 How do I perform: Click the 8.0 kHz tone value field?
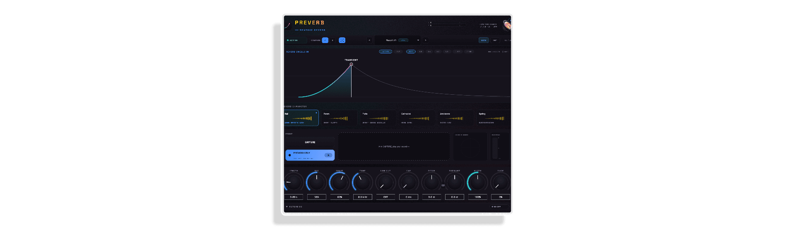point(363,197)
